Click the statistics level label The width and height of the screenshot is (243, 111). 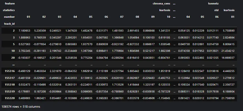click(x=9, y=10)
